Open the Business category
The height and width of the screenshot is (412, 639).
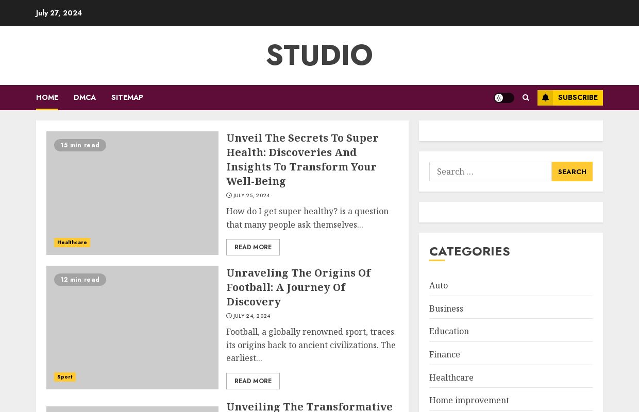pos(446,308)
